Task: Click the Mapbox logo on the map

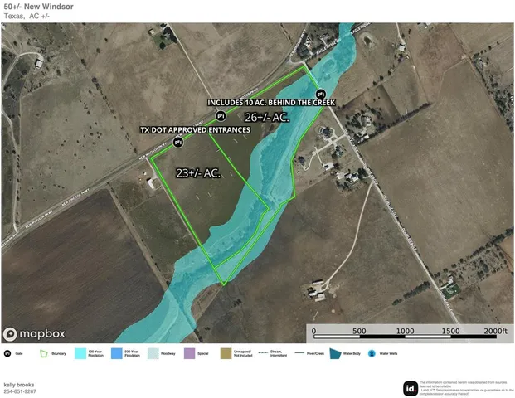Action: [34, 334]
